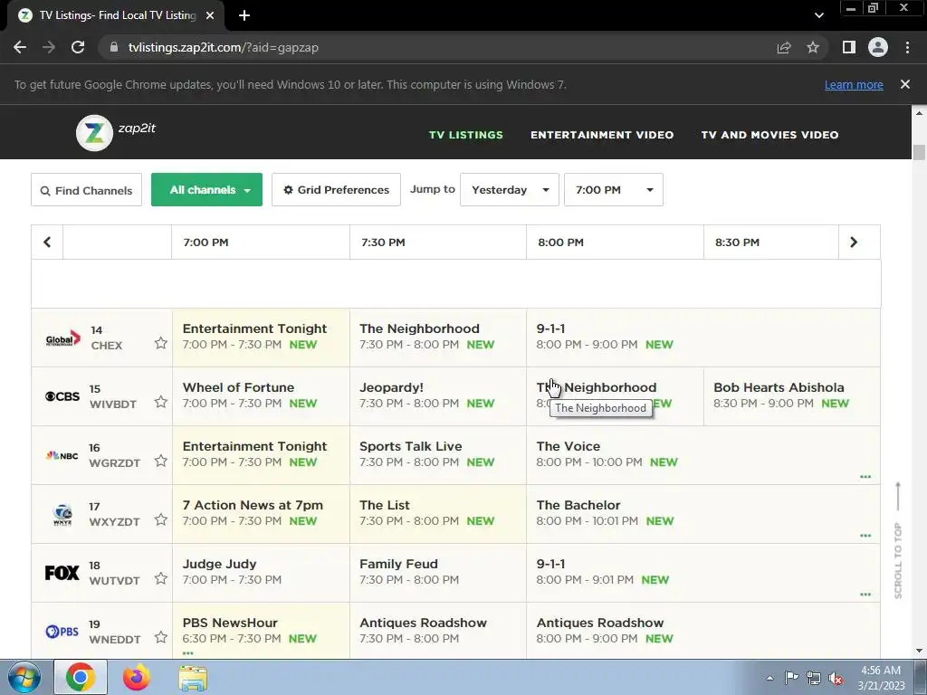This screenshot has height=695, width=927.
Task: Click the Global logo for channel 14
Action: (x=62, y=338)
